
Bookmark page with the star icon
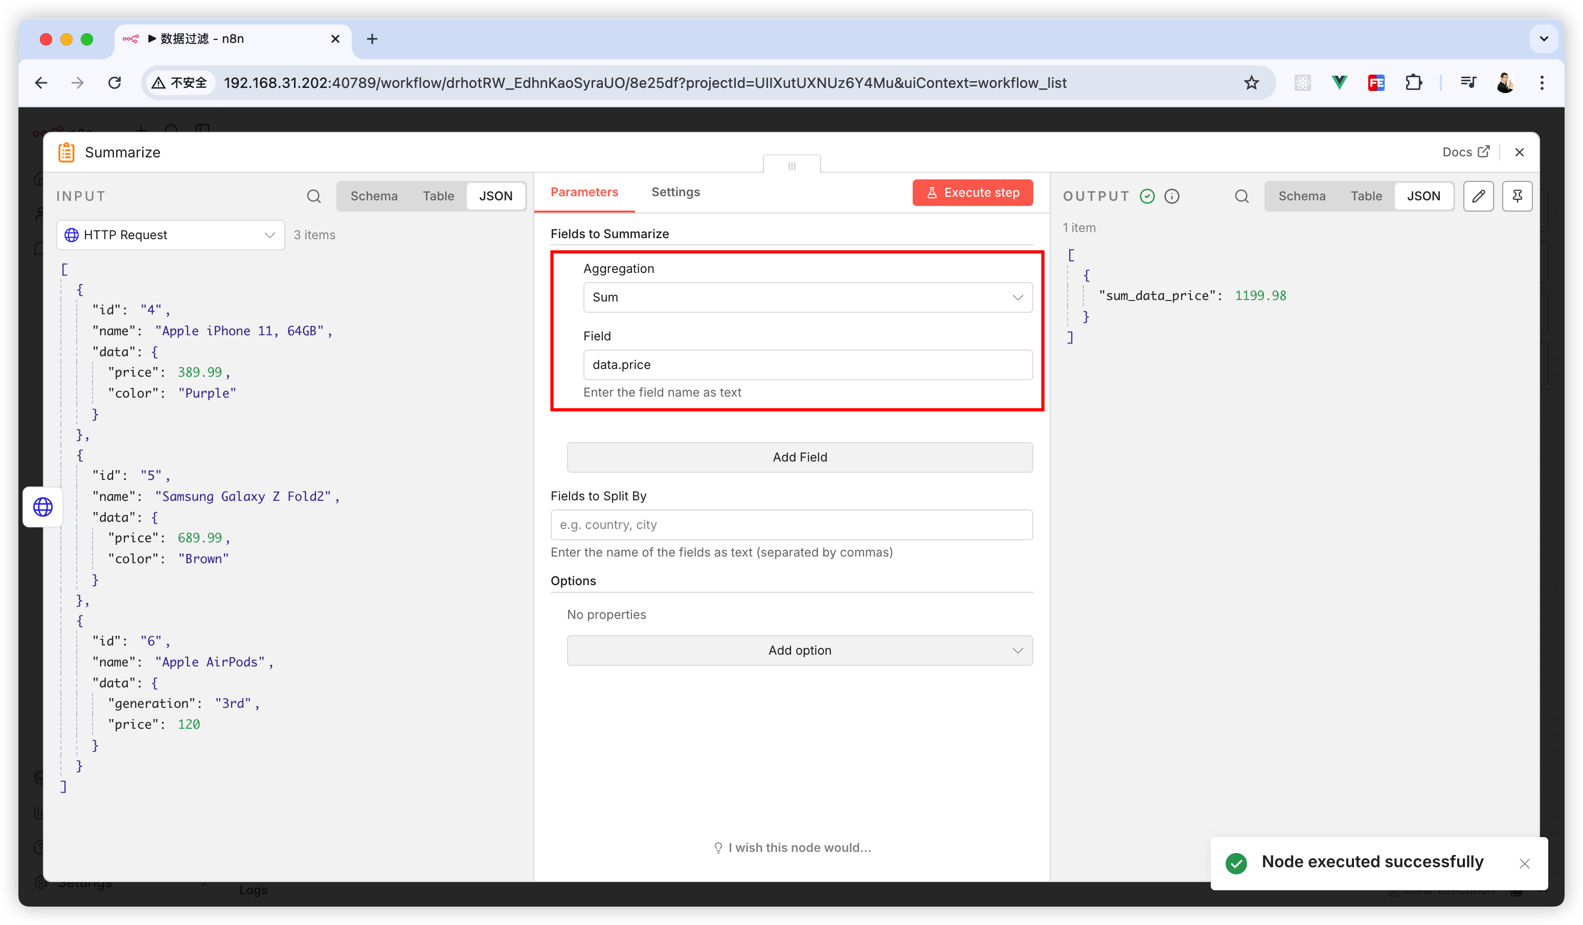tap(1251, 83)
